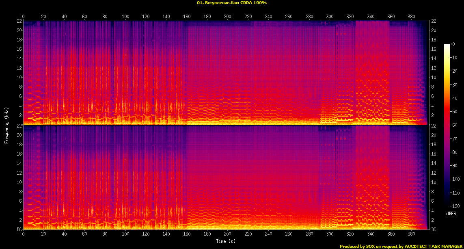Image resolution: width=464 pixels, height=249 pixels.
Task: Click the "Frequency (kHz)" vertical axis label
Action: click(6, 125)
